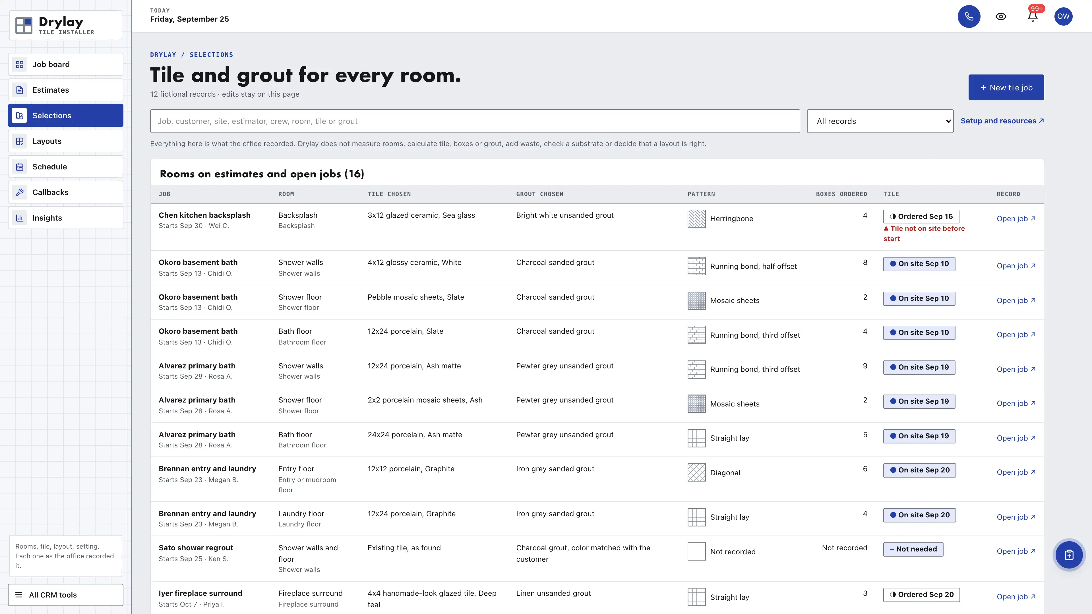Viewport: 1092px width, 614px height.
Task: Click the New tile job button
Action: click(x=1006, y=87)
